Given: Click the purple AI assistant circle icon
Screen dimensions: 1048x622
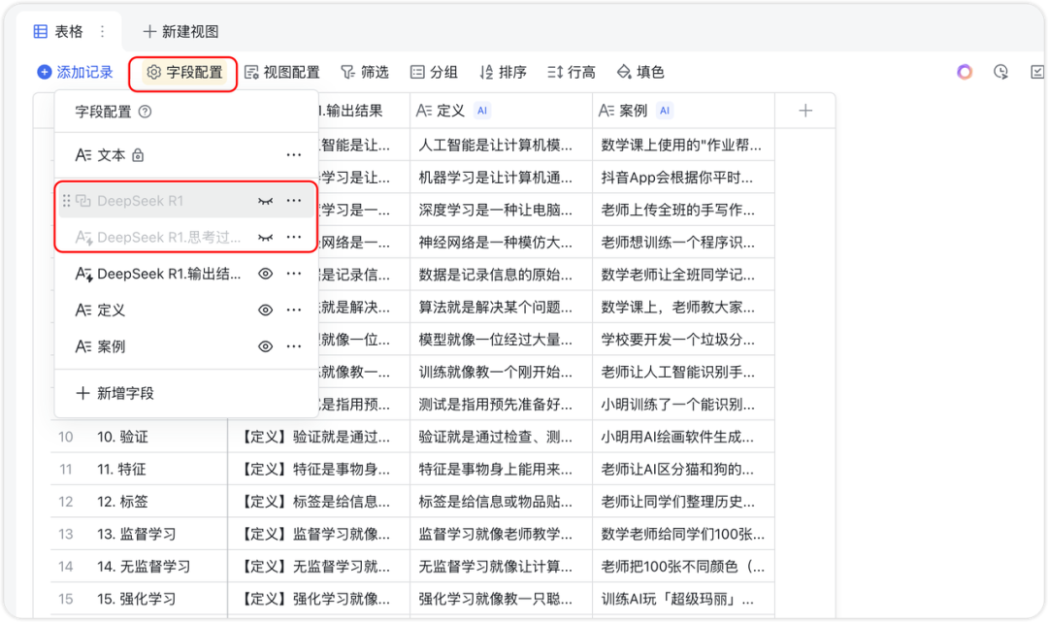Looking at the screenshot, I should 965,72.
